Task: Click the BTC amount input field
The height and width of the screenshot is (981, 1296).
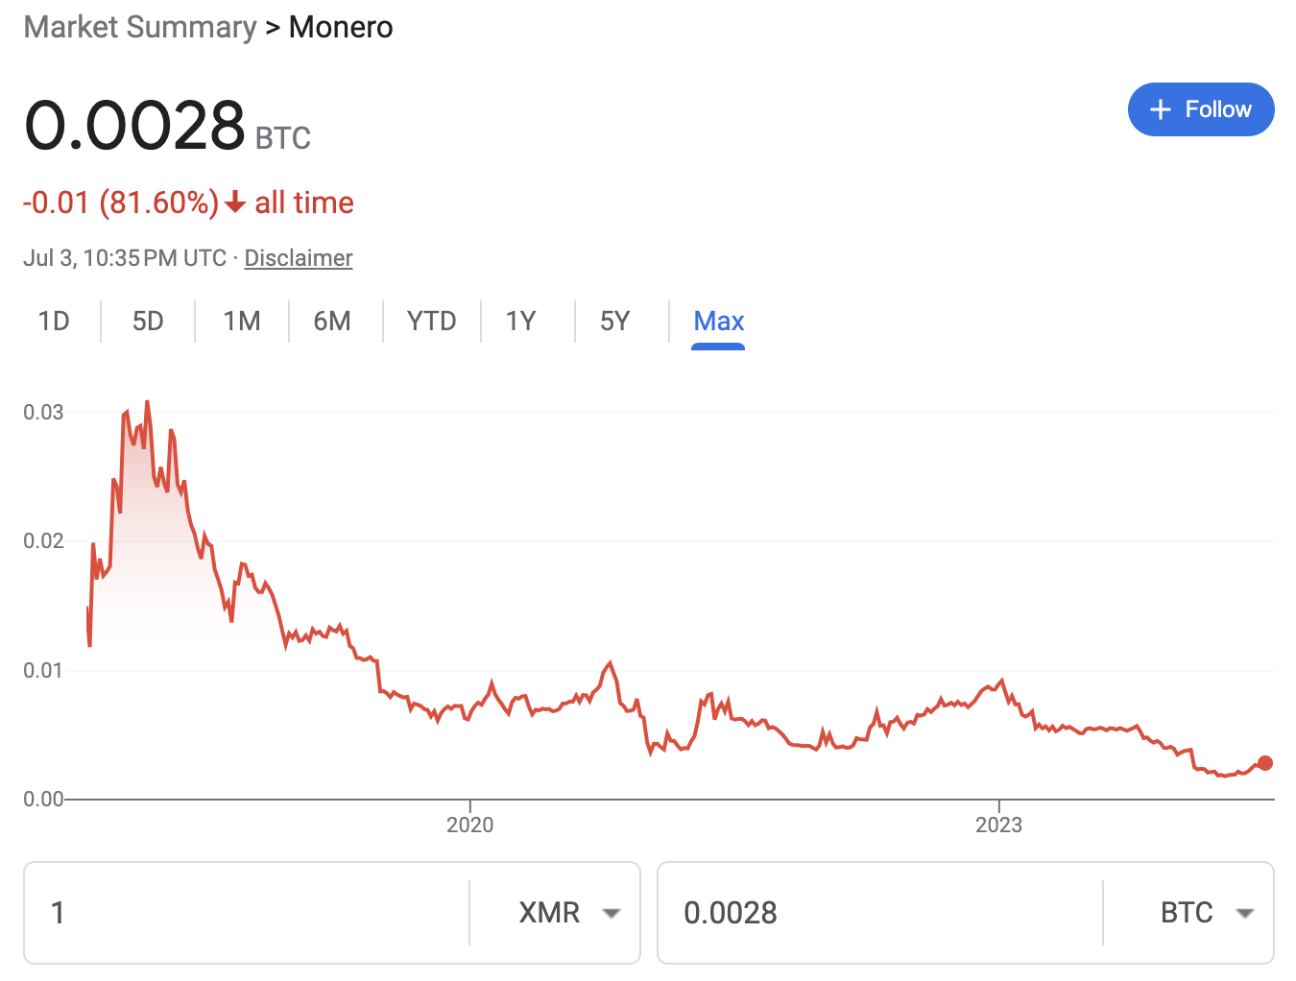Action: coord(878,913)
